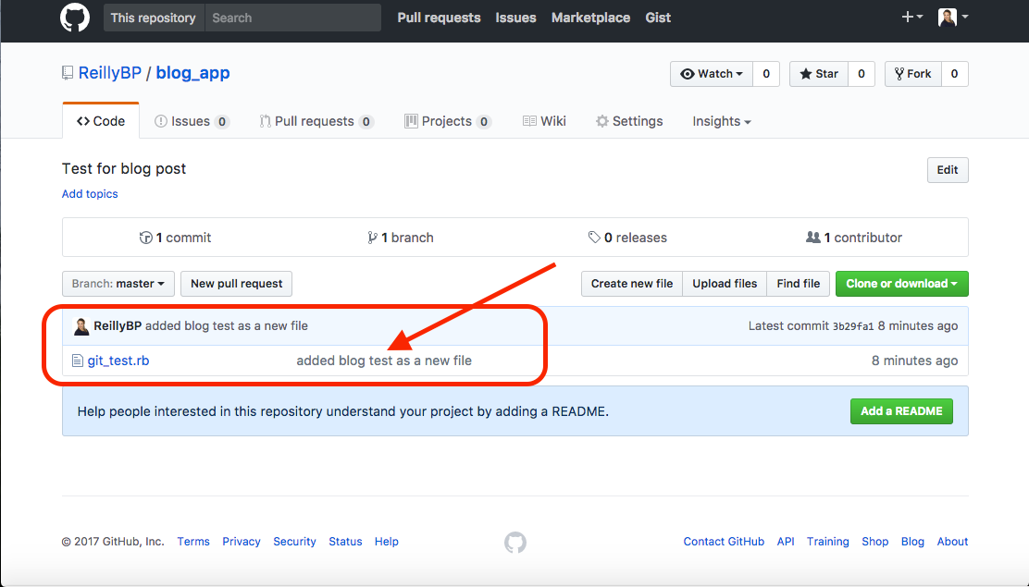Screen dimensions: 1029x587
Task: Click the commit history icon
Action: click(x=147, y=237)
